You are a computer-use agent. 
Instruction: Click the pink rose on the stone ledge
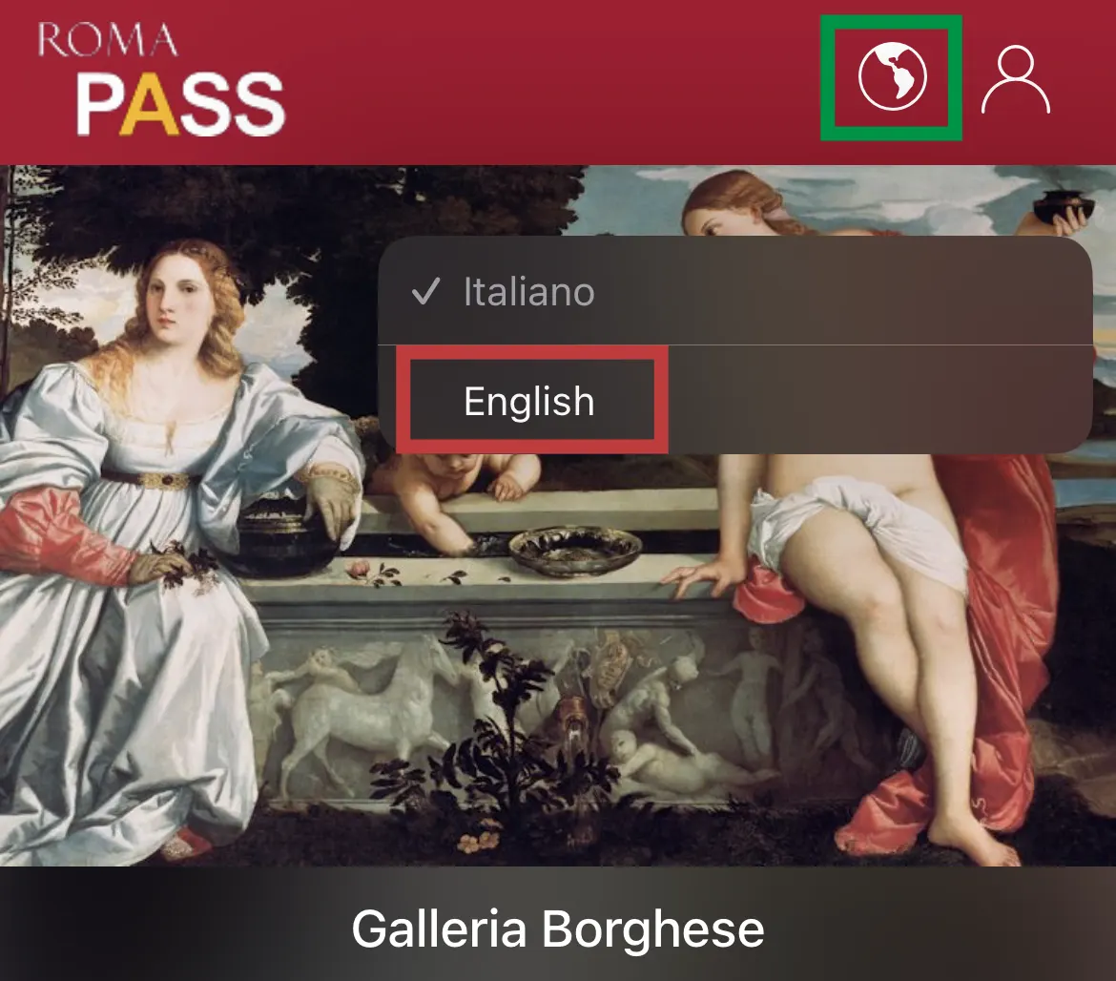362,569
